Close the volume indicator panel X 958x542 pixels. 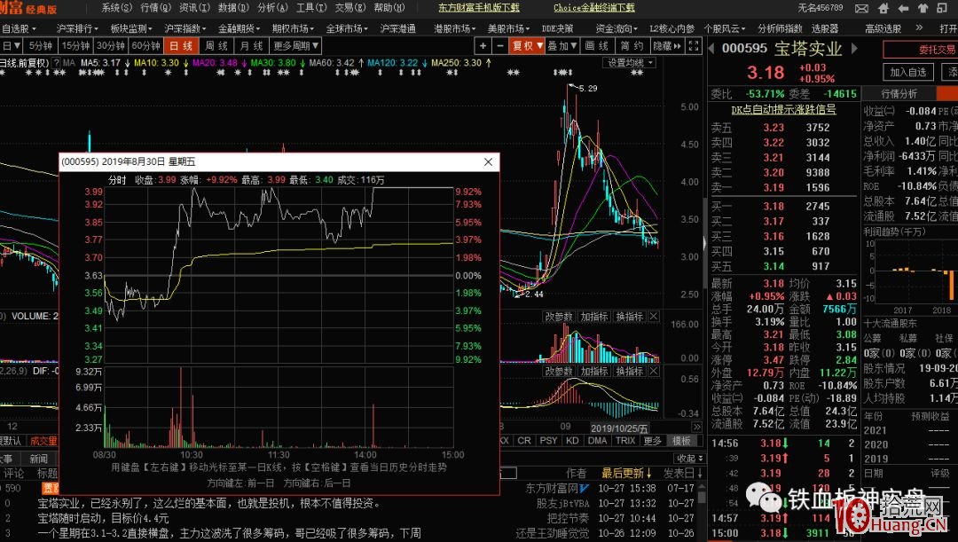coord(654,317)
